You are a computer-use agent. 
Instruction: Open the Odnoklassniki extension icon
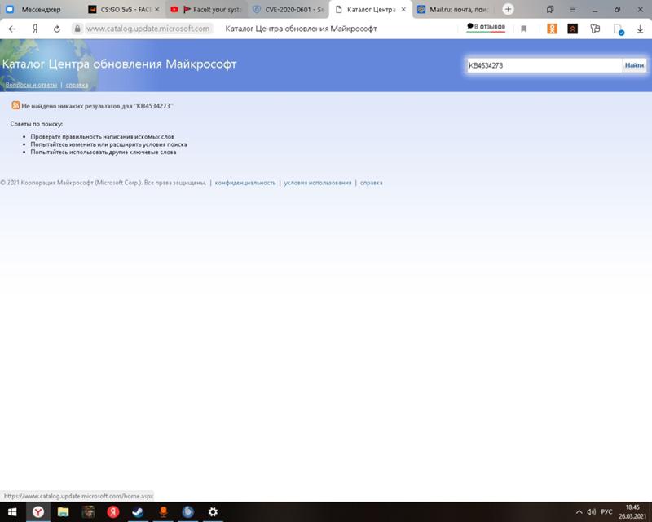(x=552, y=29)
